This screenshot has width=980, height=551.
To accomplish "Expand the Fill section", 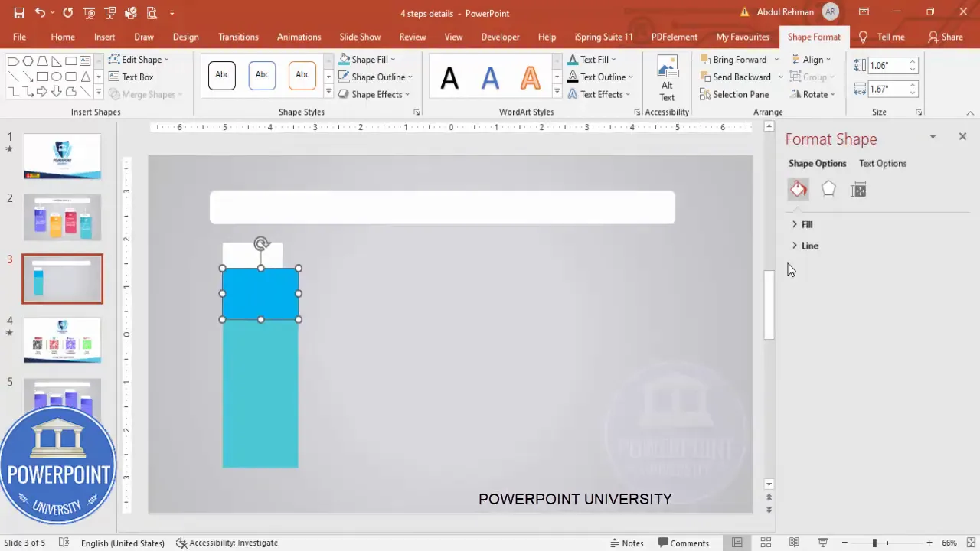I will [x=801, y=224].
